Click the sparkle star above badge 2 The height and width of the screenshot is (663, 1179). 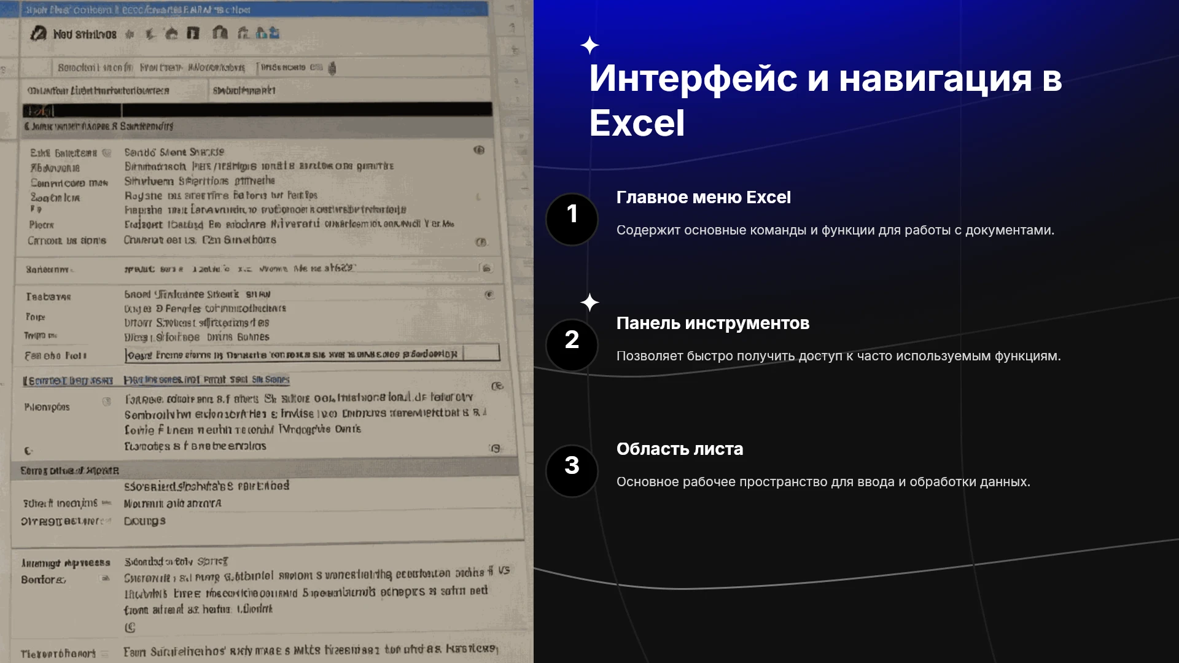589,302
